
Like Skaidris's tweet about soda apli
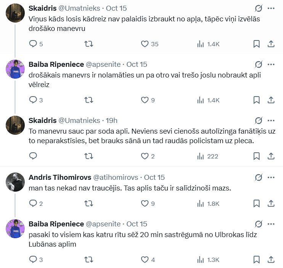pyautogui.click(x=145, y=156)
